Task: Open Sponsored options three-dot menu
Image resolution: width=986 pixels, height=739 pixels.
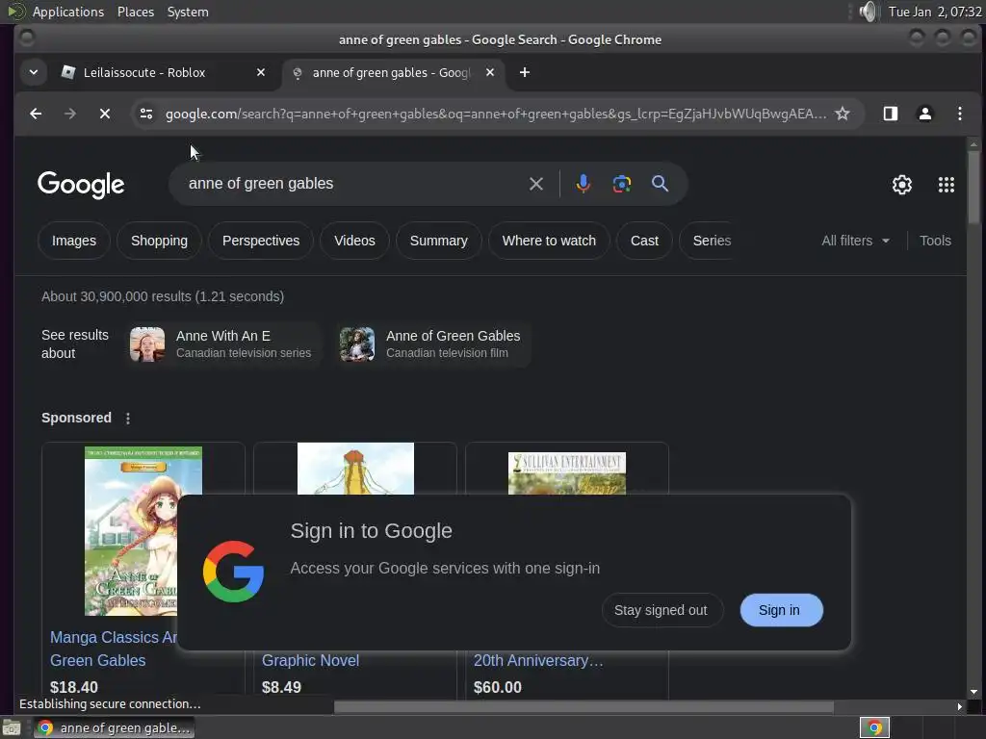Action: point(128,419)
